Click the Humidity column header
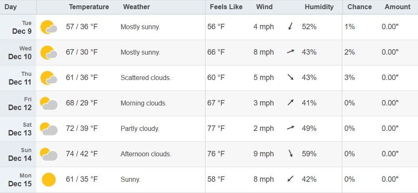This screenshot has width=418, height=193. [319, 7]
